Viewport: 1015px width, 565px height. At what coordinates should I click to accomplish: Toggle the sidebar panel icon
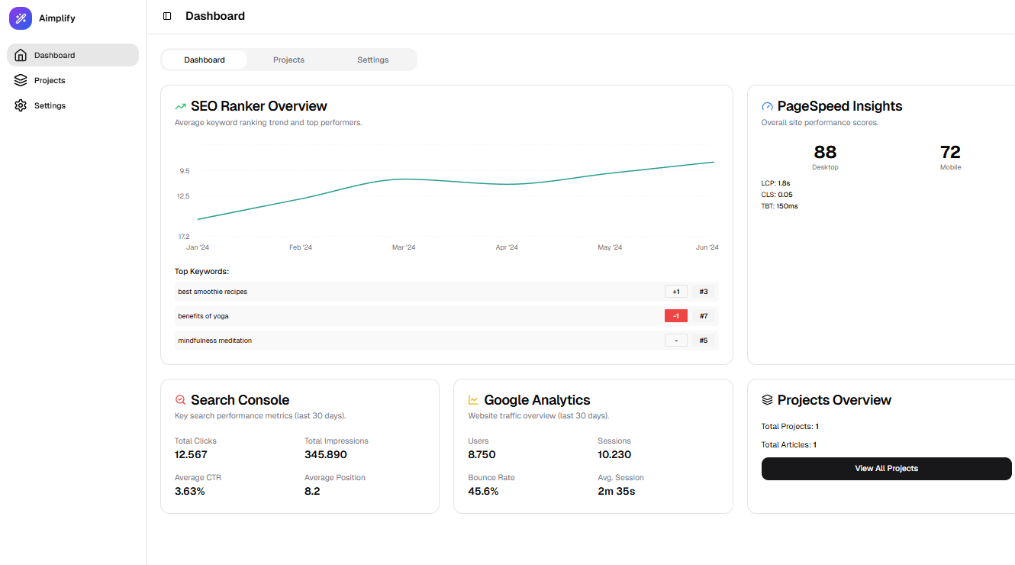click(167, 16)
